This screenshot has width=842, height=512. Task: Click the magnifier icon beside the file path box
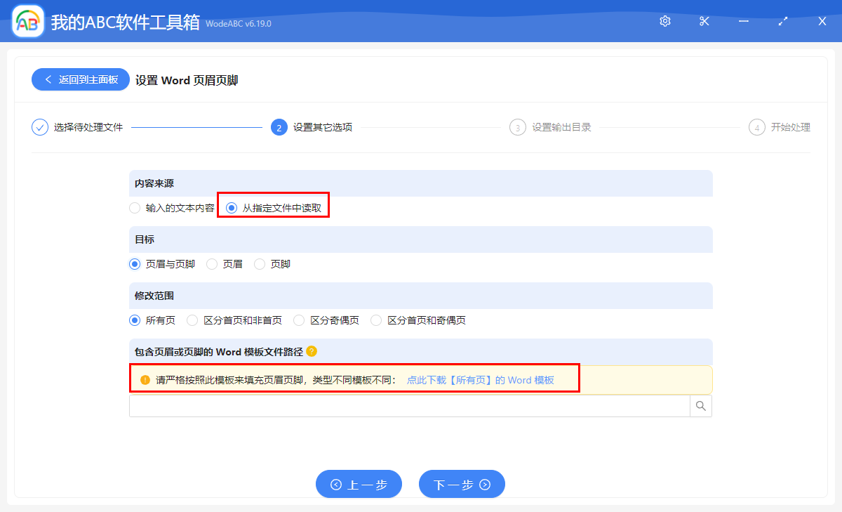(700, 405)
